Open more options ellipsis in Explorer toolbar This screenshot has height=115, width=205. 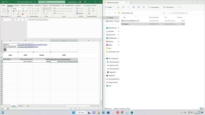[179, 7]
